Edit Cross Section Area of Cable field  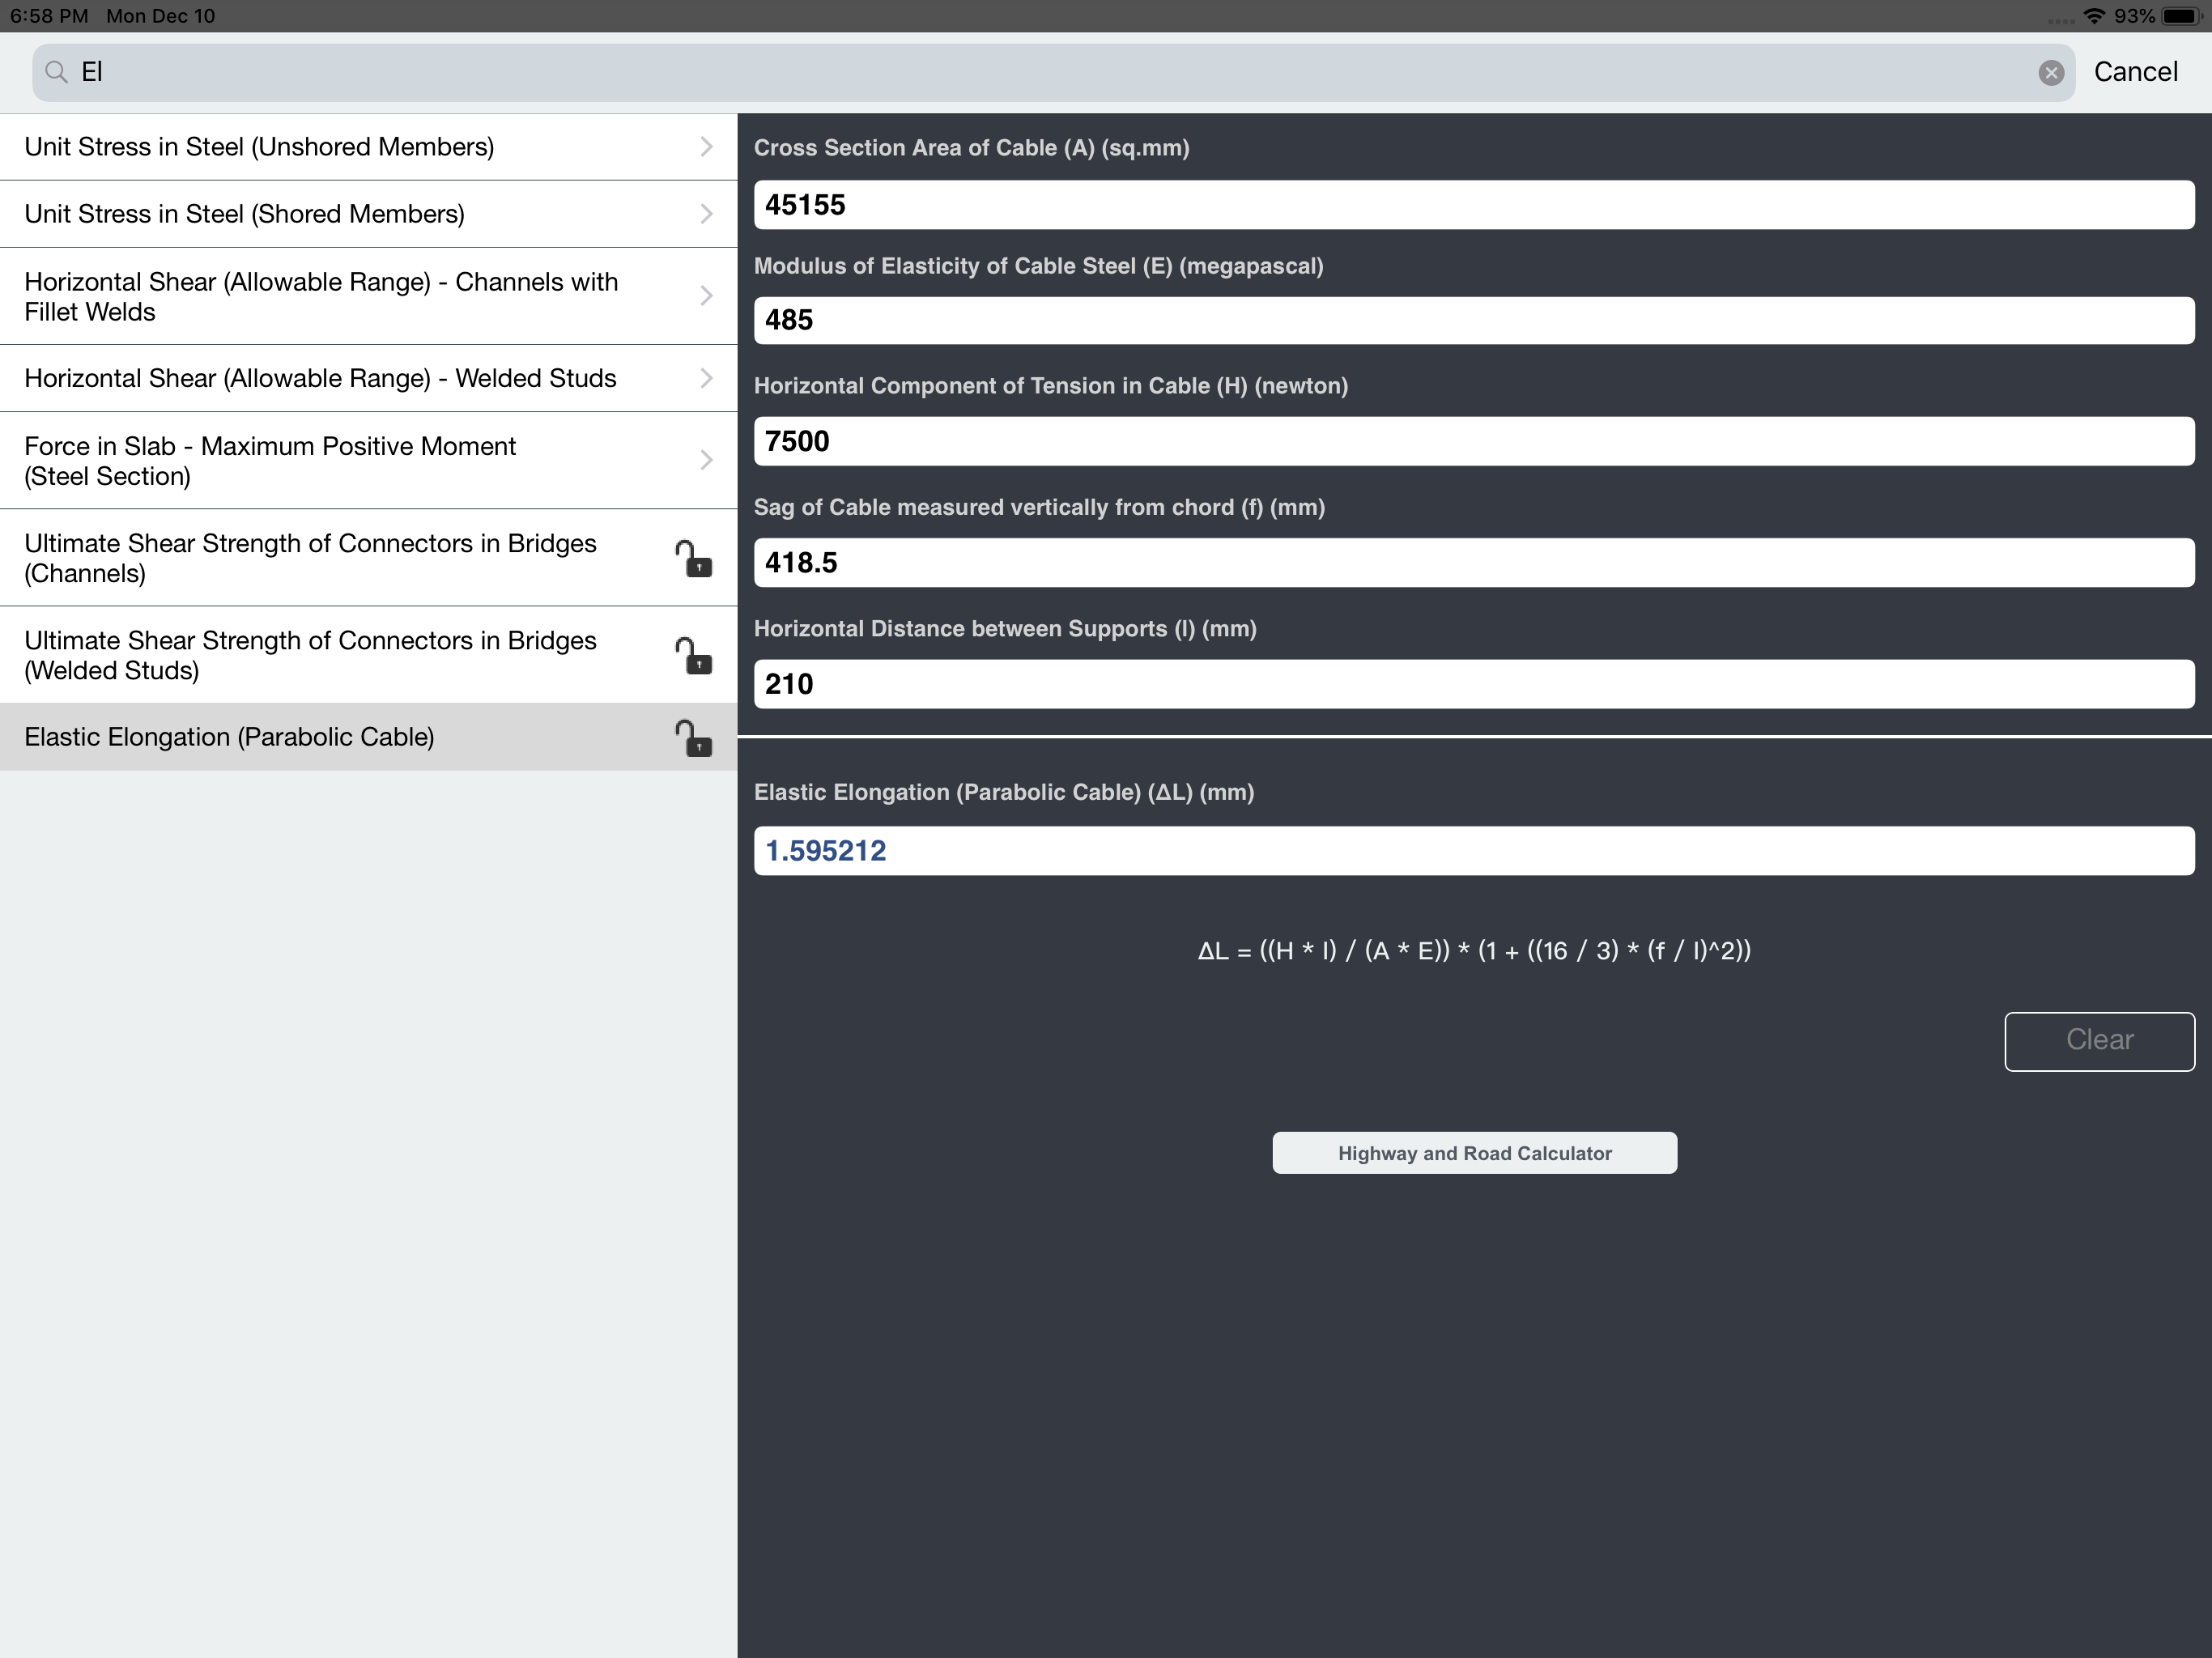(x=1474, y=205)
